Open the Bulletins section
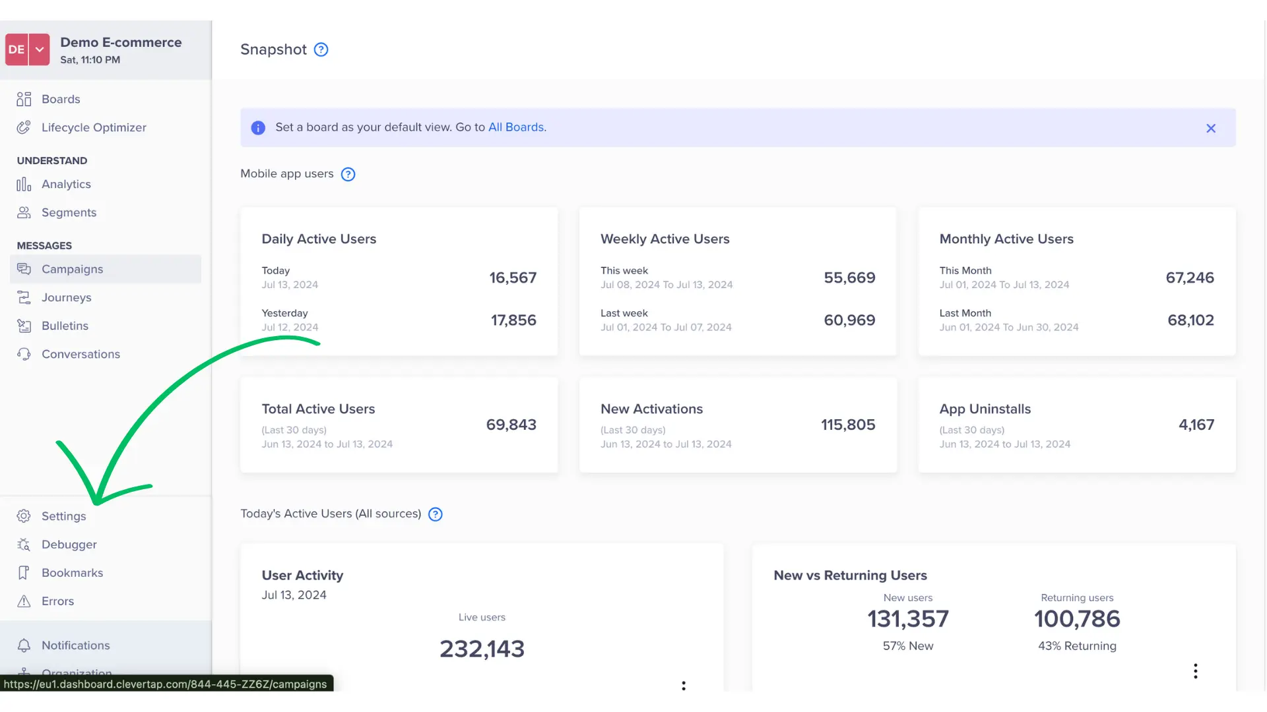 click(x=65, y=326)
